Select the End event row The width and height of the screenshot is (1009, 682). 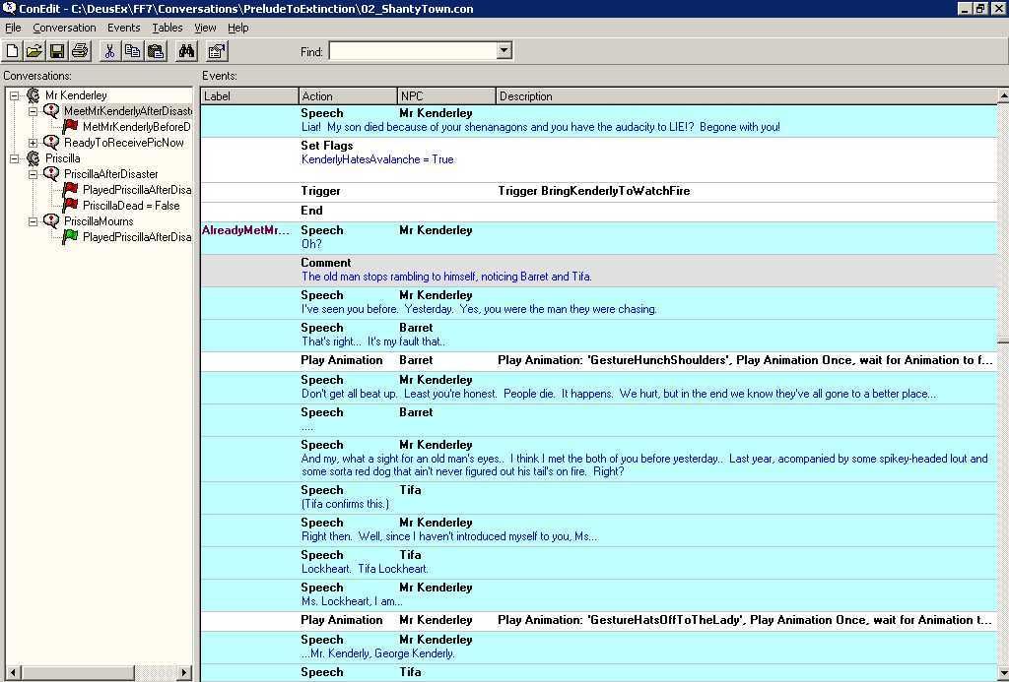pyautogui.click(x=598, y=211)
